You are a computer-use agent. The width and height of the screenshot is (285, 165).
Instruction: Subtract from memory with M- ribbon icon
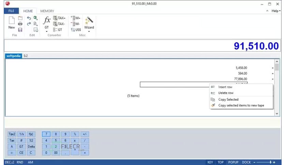point(75,24)
